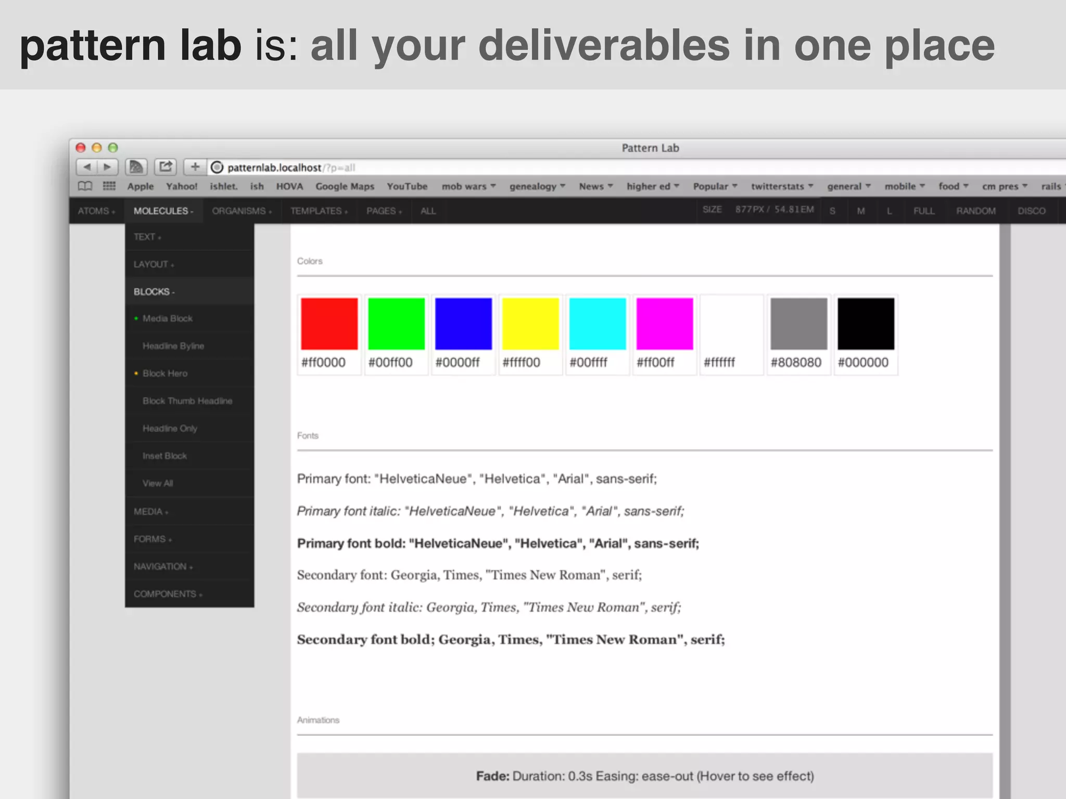Click the View All link
This screenshot has height=799, width=1066.
[158, 483]
